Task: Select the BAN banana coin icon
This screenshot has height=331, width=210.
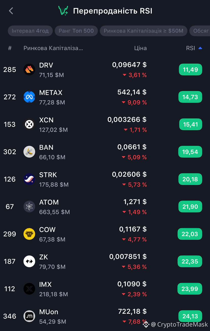Action: point(29,152)
